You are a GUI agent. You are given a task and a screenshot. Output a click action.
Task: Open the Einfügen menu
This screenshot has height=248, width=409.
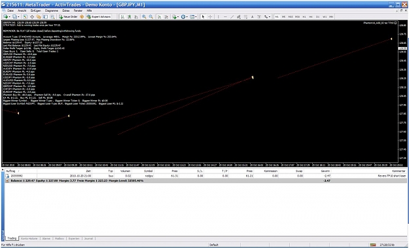click(x=36, y=10)
